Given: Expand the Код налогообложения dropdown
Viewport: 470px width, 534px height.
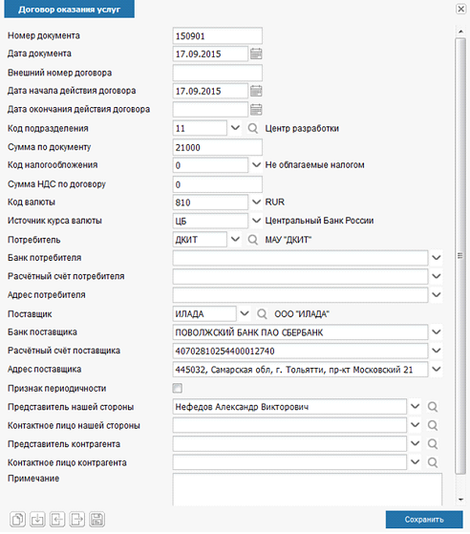Looking at the screenshot, I should [x=256, y=165].
